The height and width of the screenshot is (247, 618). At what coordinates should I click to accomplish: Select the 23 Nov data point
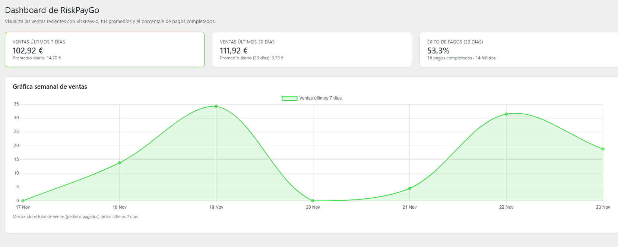click(603, 149)
